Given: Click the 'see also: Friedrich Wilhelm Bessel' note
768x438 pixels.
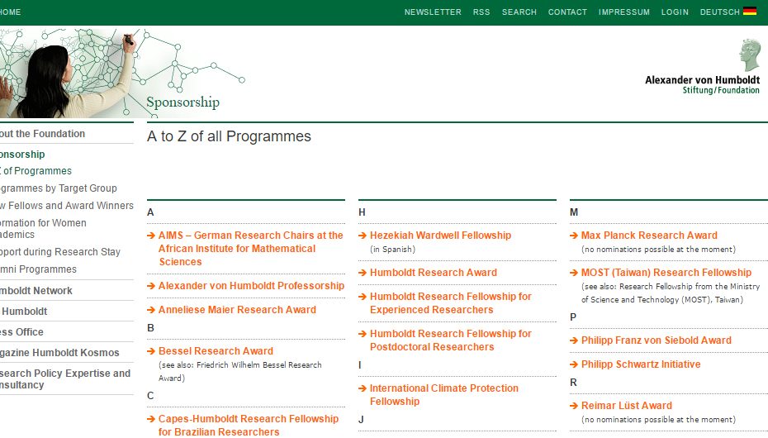Looking at the screenshot, I should pos(240,371).
